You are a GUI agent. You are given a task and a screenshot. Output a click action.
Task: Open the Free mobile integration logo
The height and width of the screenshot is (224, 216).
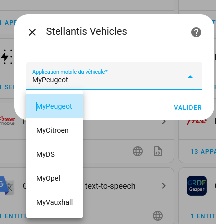click(x=7, y=121)
